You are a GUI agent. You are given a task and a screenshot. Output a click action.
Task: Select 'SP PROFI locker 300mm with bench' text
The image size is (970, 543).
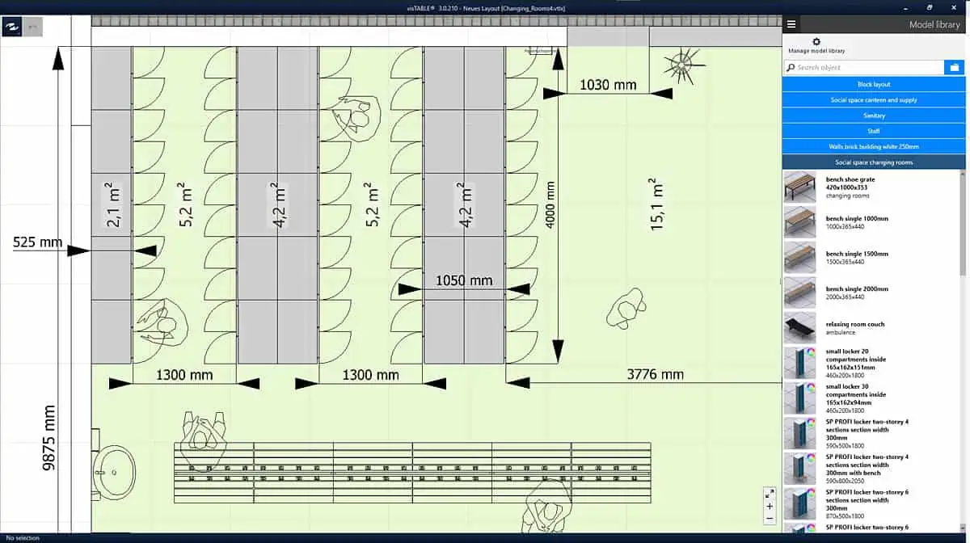[867, 465]
